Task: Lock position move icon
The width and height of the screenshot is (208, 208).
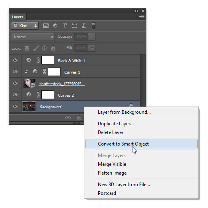Action: tap(44, 48)
